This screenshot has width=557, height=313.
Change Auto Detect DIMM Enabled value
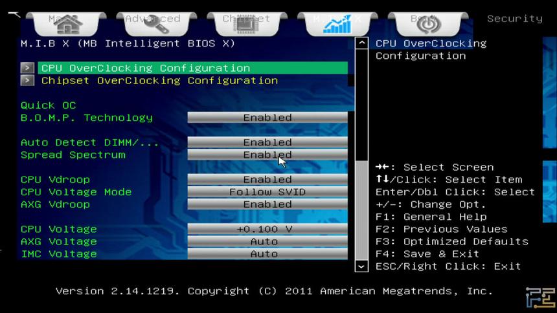point(267,142)
